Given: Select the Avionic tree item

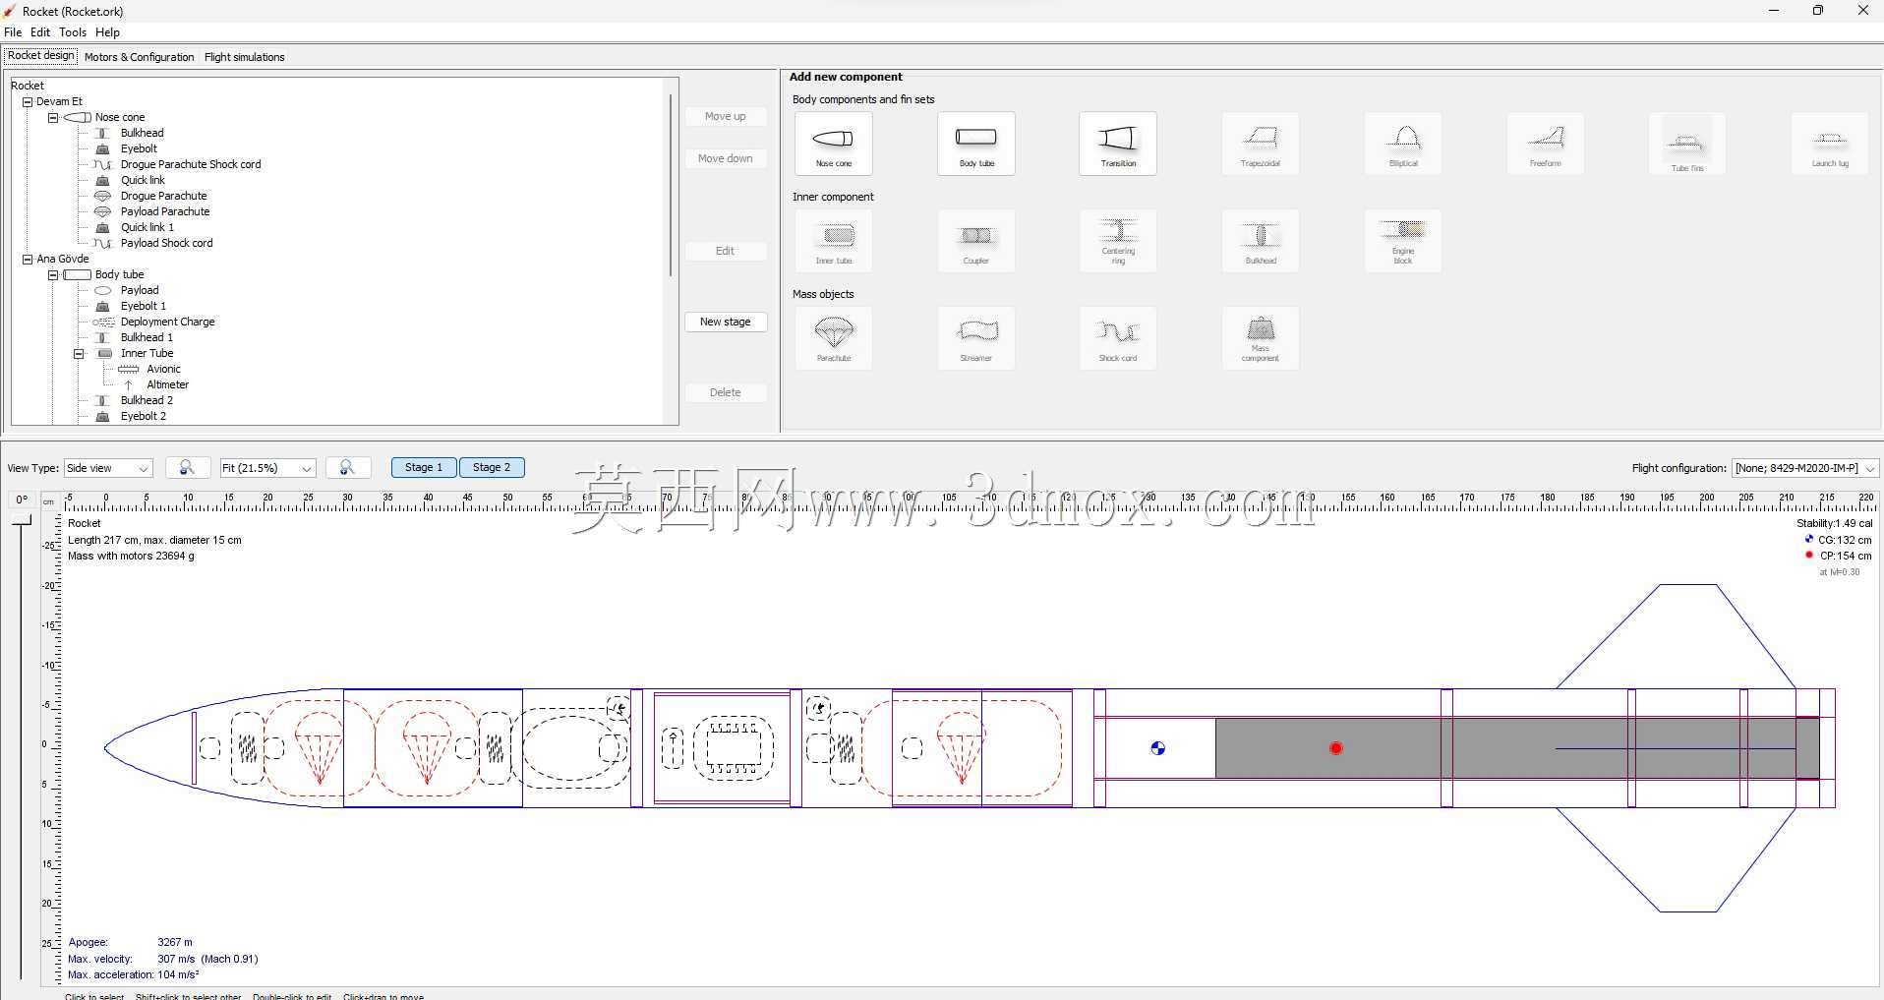Looking at the screenshot, I should [x=163, y=369].
